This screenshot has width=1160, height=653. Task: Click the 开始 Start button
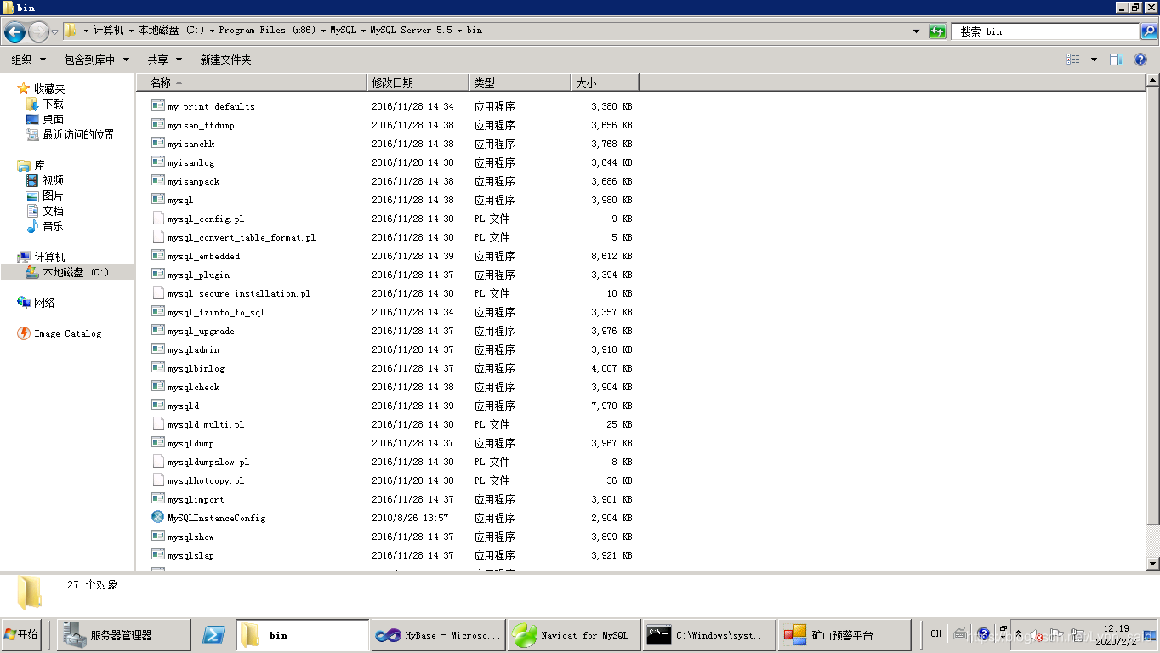coord(22,635)
